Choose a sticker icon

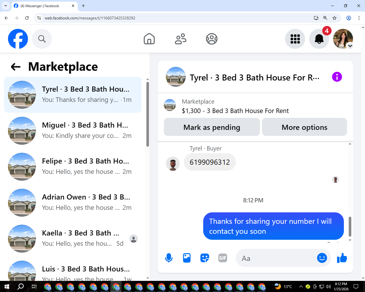(205, 258)
